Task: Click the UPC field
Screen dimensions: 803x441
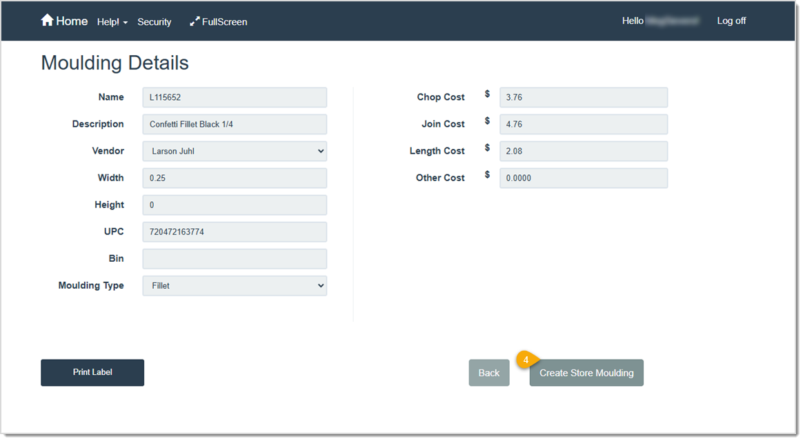Action: [x=234, y=232]
